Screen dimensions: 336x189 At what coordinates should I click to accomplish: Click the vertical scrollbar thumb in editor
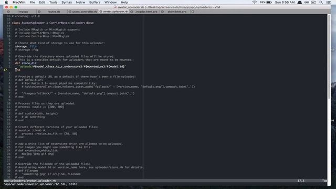click(x=329, y=56)
